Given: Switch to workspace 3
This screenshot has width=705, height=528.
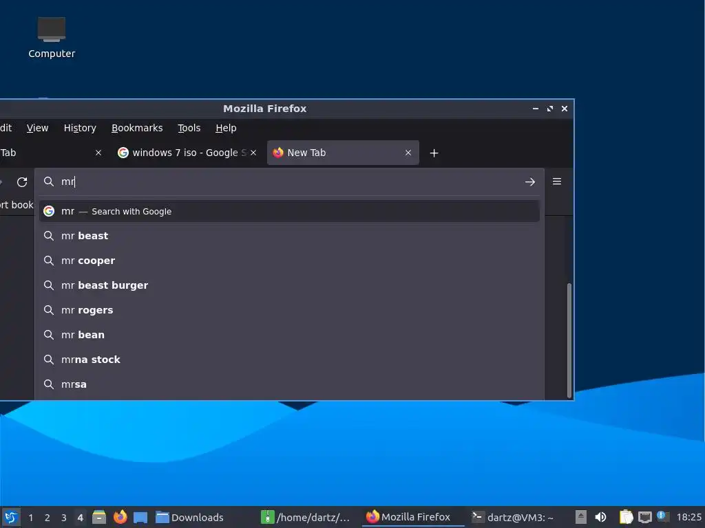Looking at the screenshot, I should click(64, 518).
